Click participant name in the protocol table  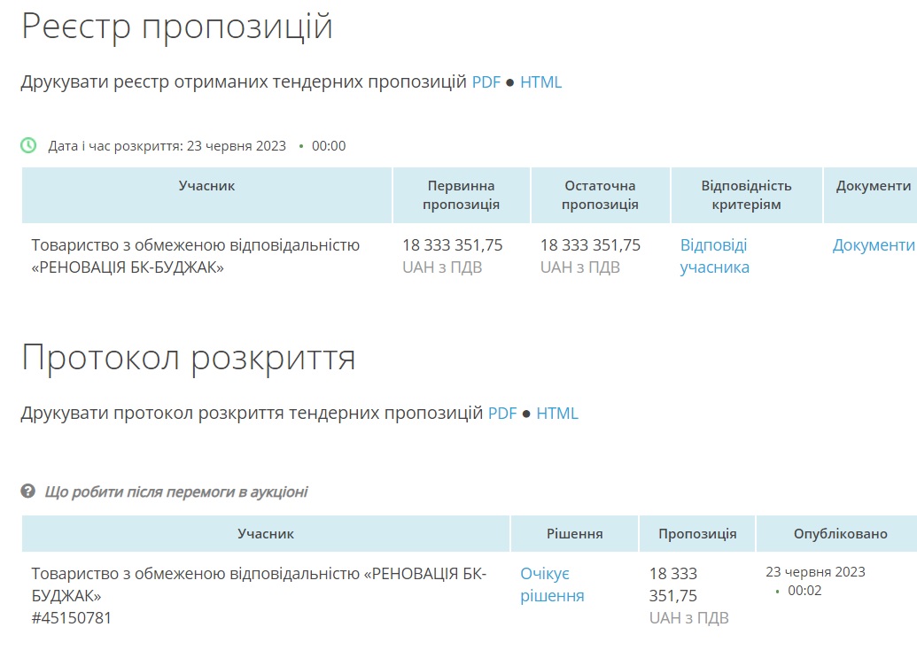coord(259,584)
